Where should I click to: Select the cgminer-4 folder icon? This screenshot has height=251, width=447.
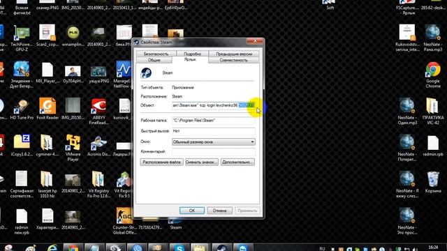pyautogui.click(x=47, y=145)
